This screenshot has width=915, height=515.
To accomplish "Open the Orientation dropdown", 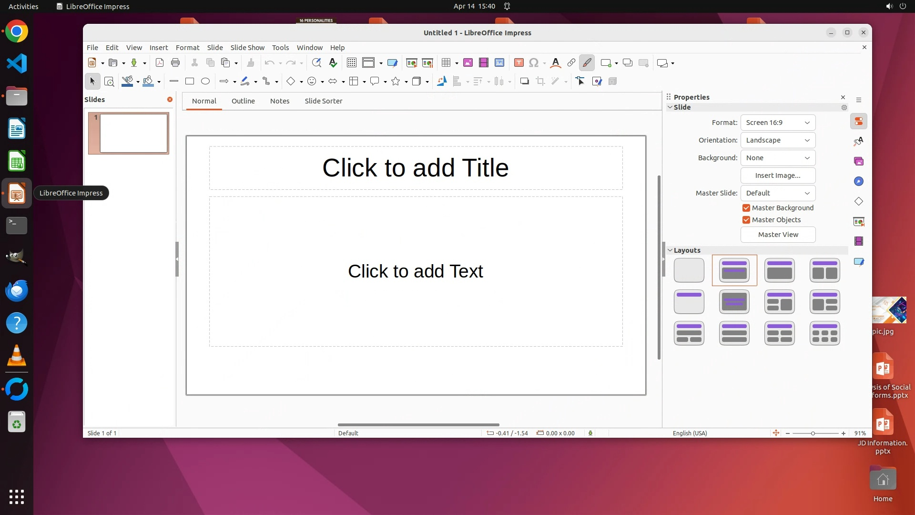I will click(778, 140).
